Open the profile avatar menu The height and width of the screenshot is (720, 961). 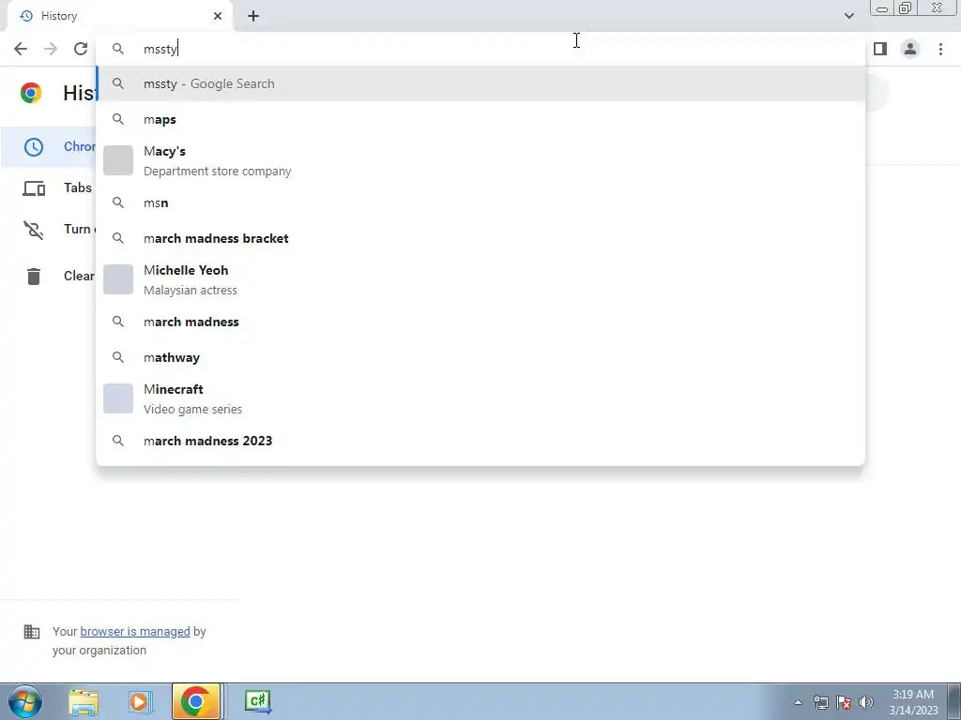tap(910, 49)
